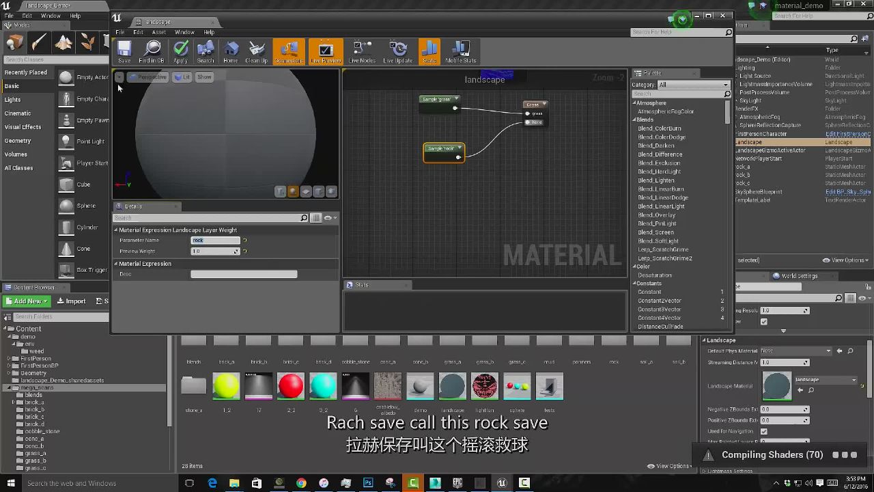
Task: Open Help menu in material editor
Action: click(209, 32)
